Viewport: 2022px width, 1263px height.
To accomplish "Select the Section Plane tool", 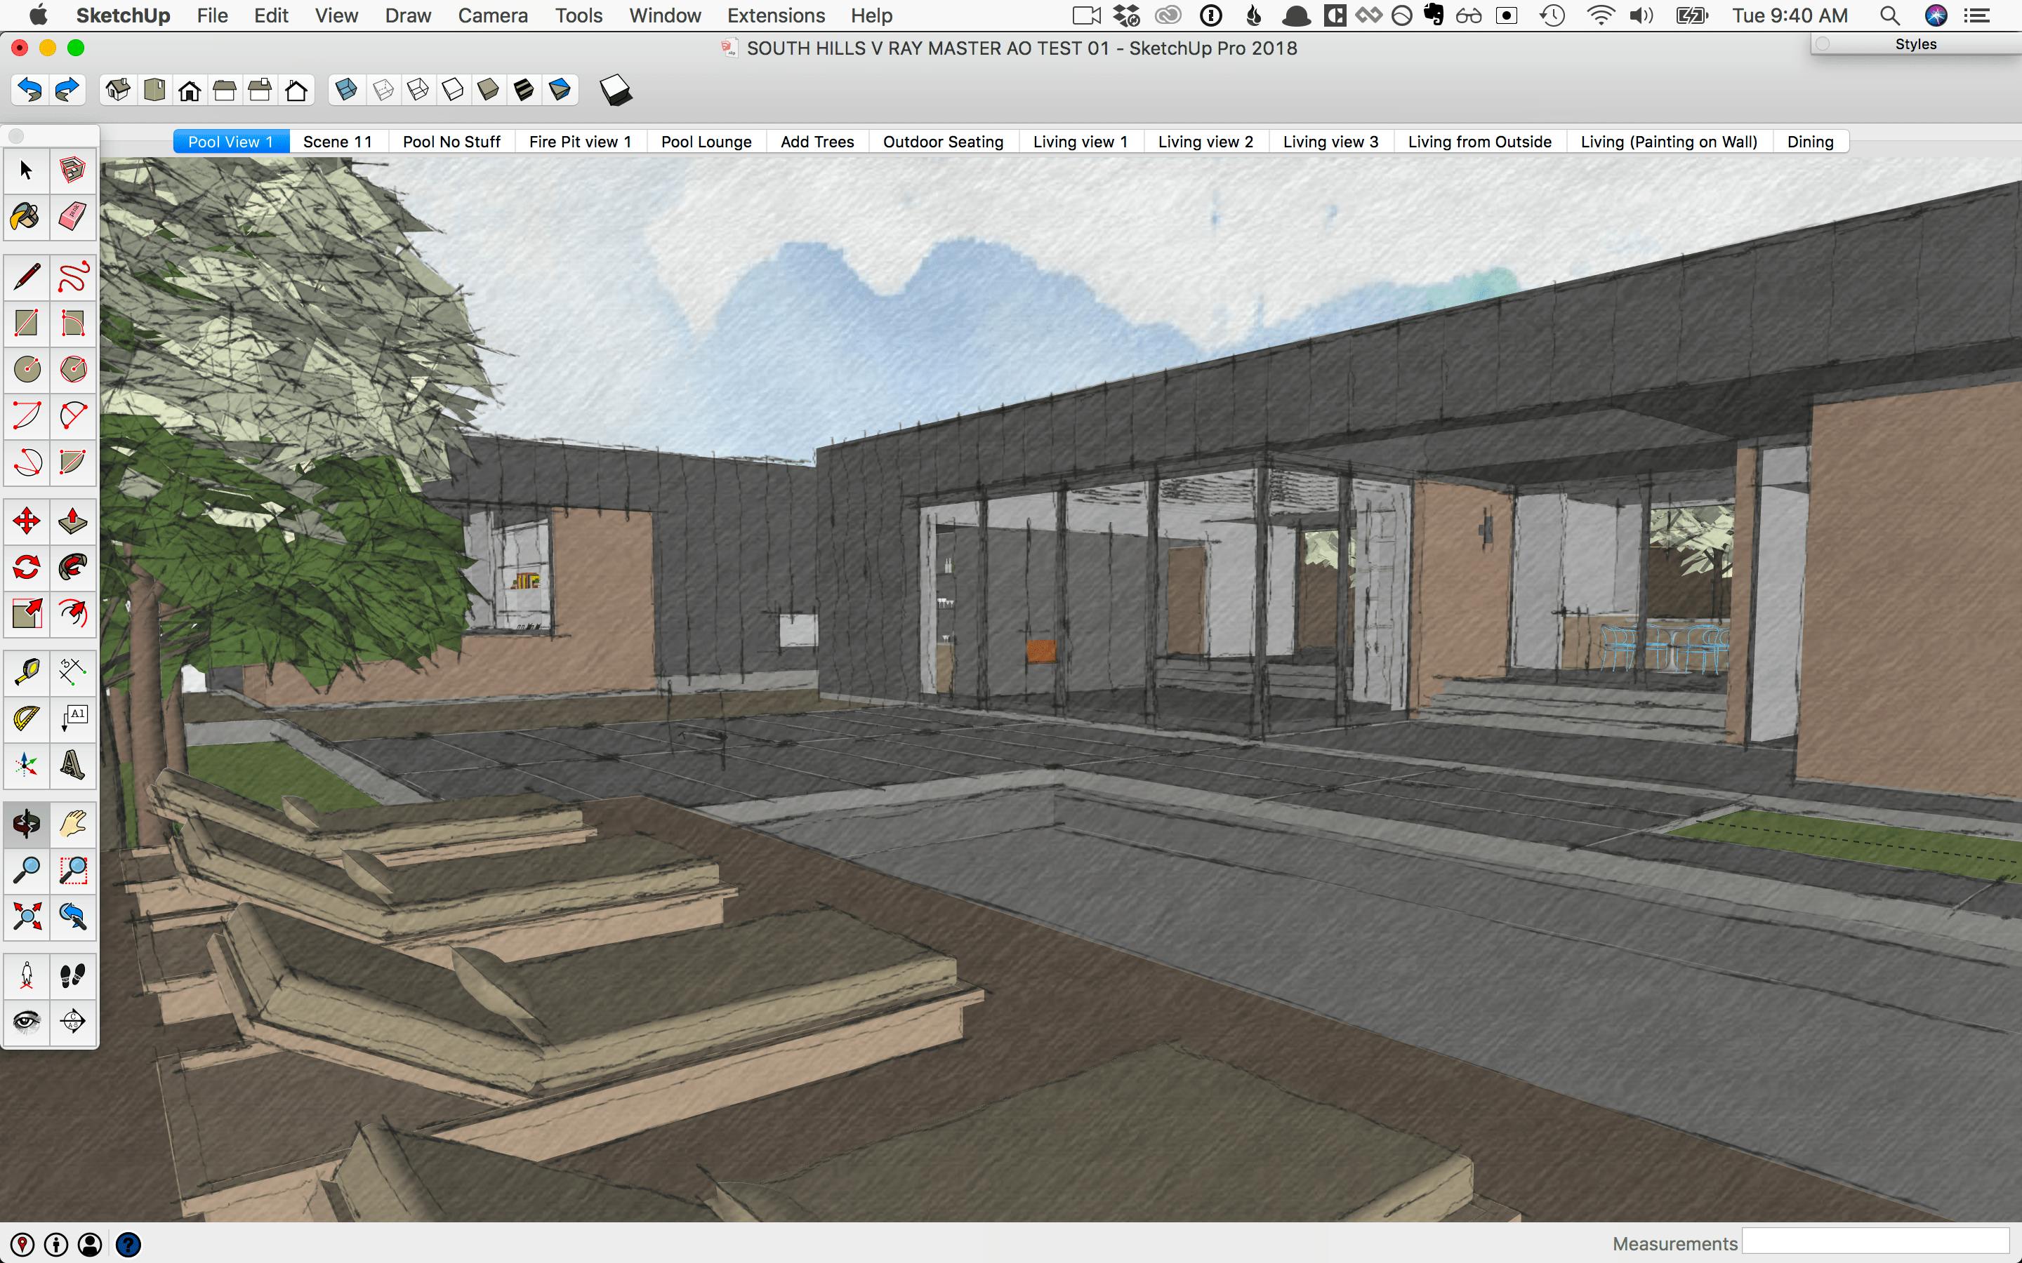I will pyautogui.click(x=74, y=1021).
